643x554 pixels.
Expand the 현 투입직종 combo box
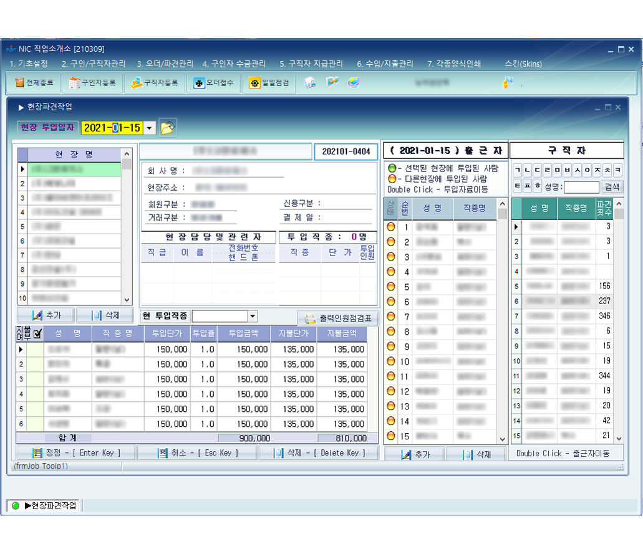click(253, 317)
